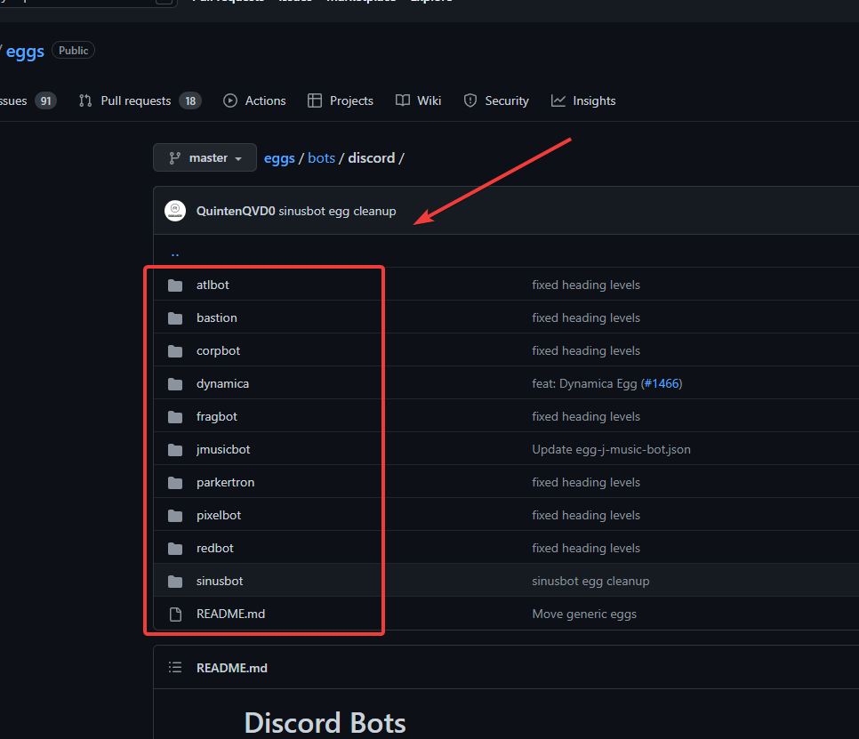Open the README outline list icon
Screen dimensions: 859x739
click(x=175, y=668)
